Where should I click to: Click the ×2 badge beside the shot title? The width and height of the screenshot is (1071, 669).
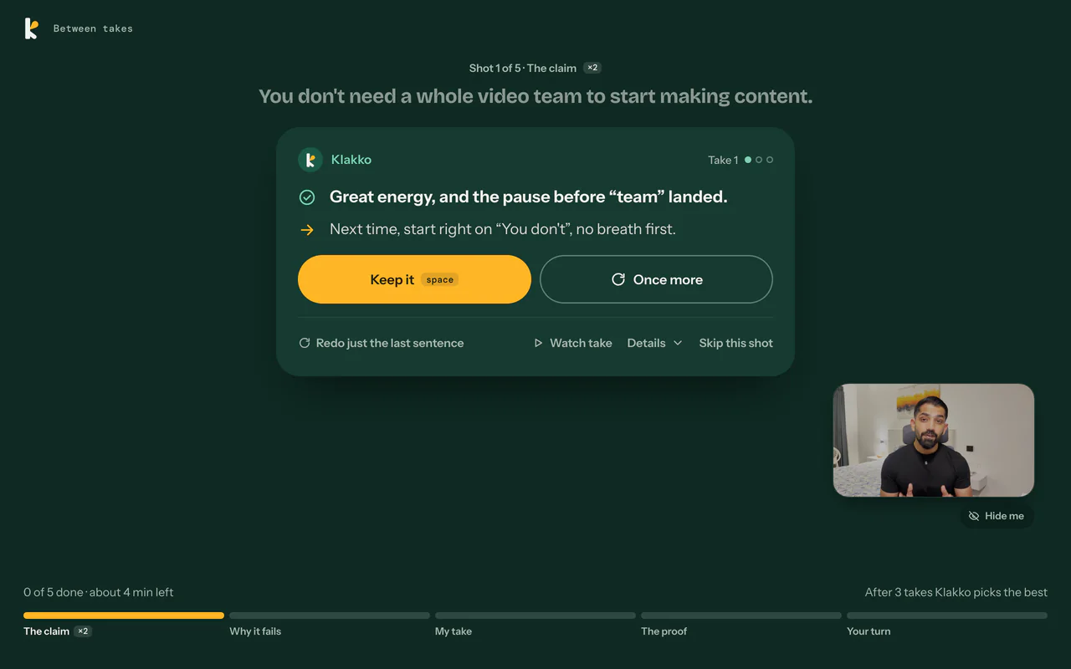tap(592, 68)
